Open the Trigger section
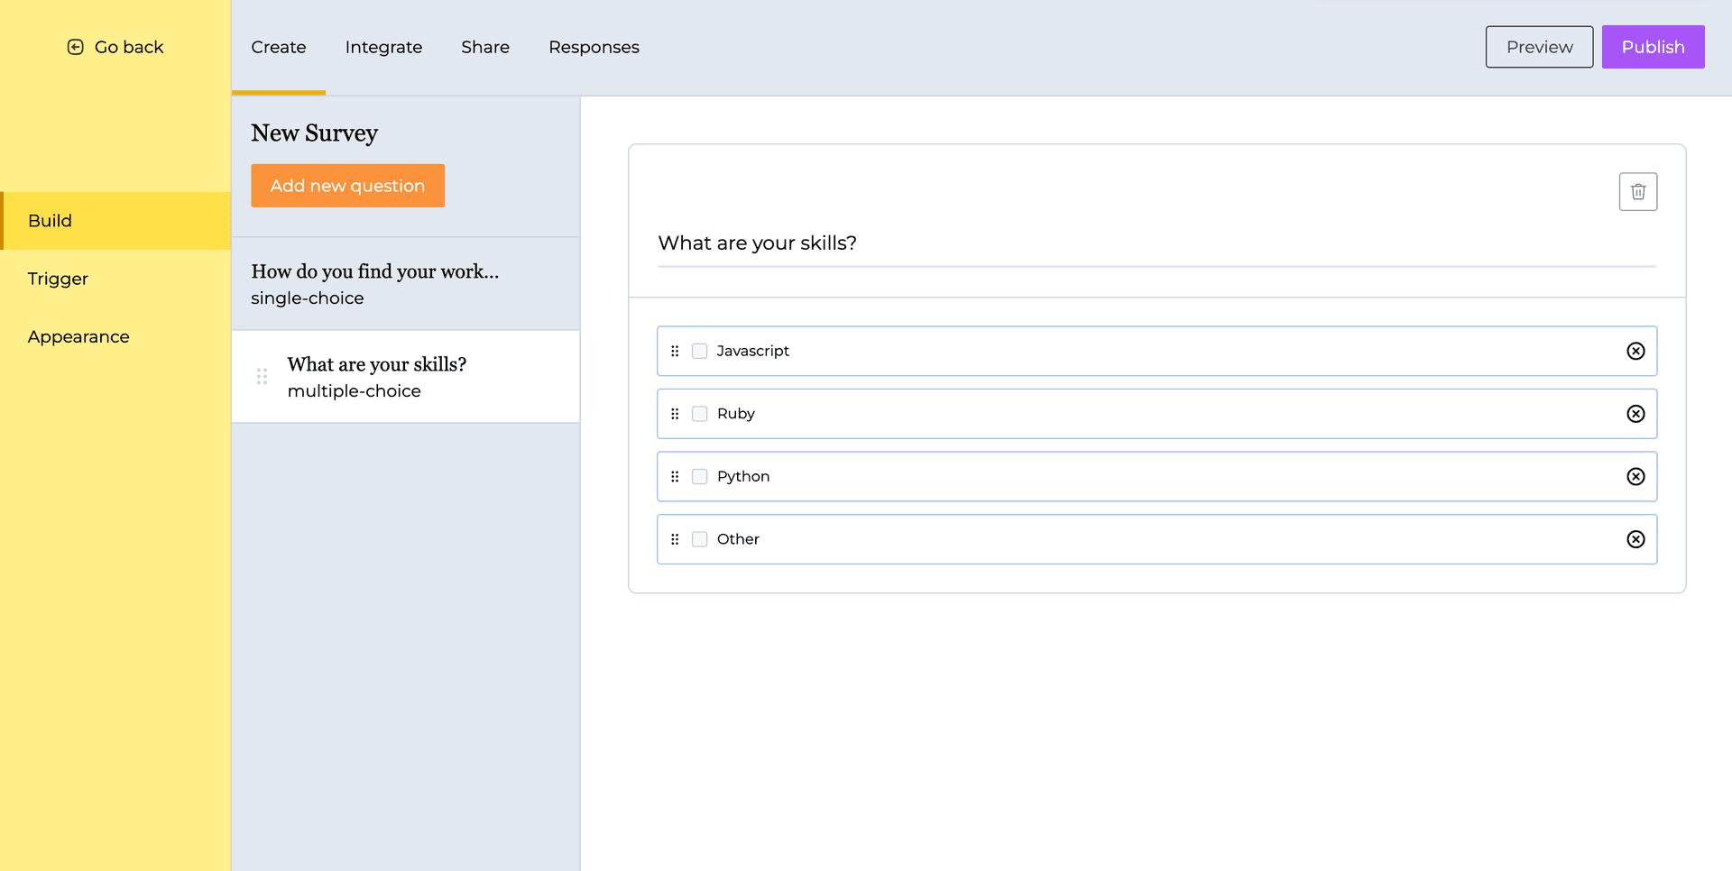Image resolution: width=1732 pixels, height=871 pixels. (x=58, y=279)
